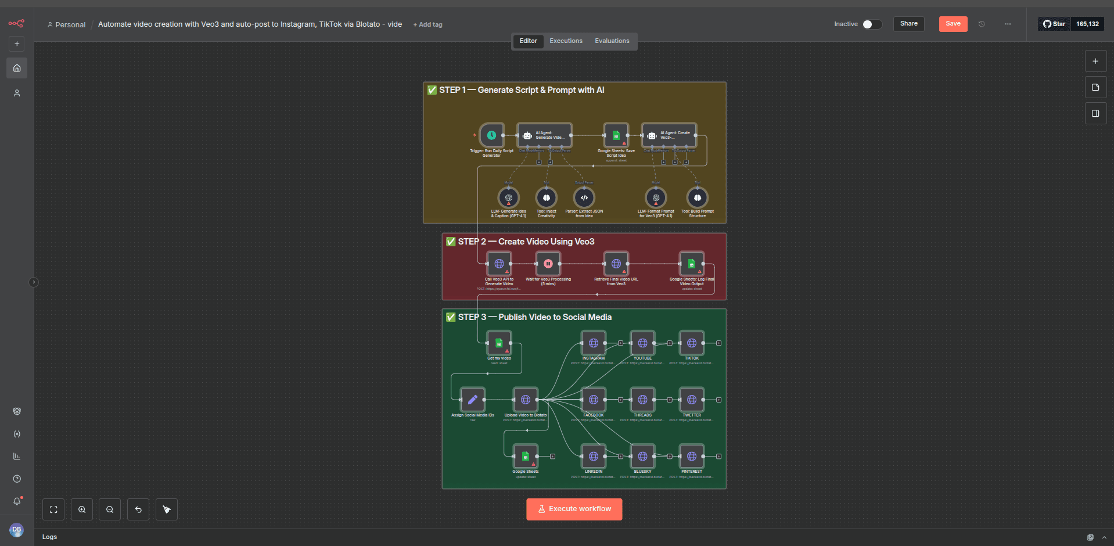Open the Variables icon in left sidebar
1114x546 pixels.
pyautogui.click(x=17, y=434)
